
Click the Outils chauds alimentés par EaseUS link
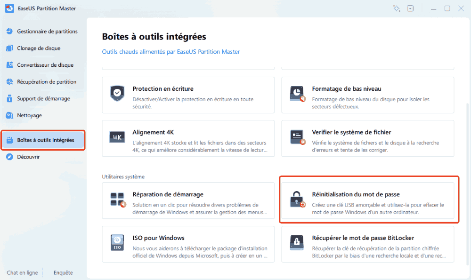[171, 52]
